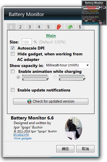Click the © 2011-2016 copyright line
107x162 pixels.
pos(35,131)
